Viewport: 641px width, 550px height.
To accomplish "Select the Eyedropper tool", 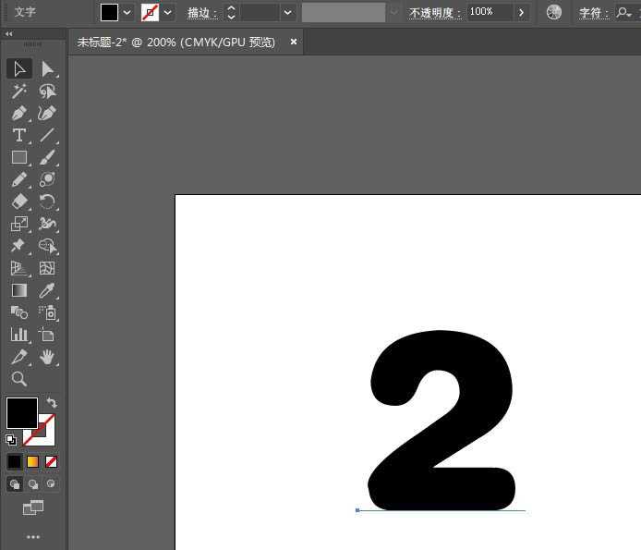I will coord(47,290).
